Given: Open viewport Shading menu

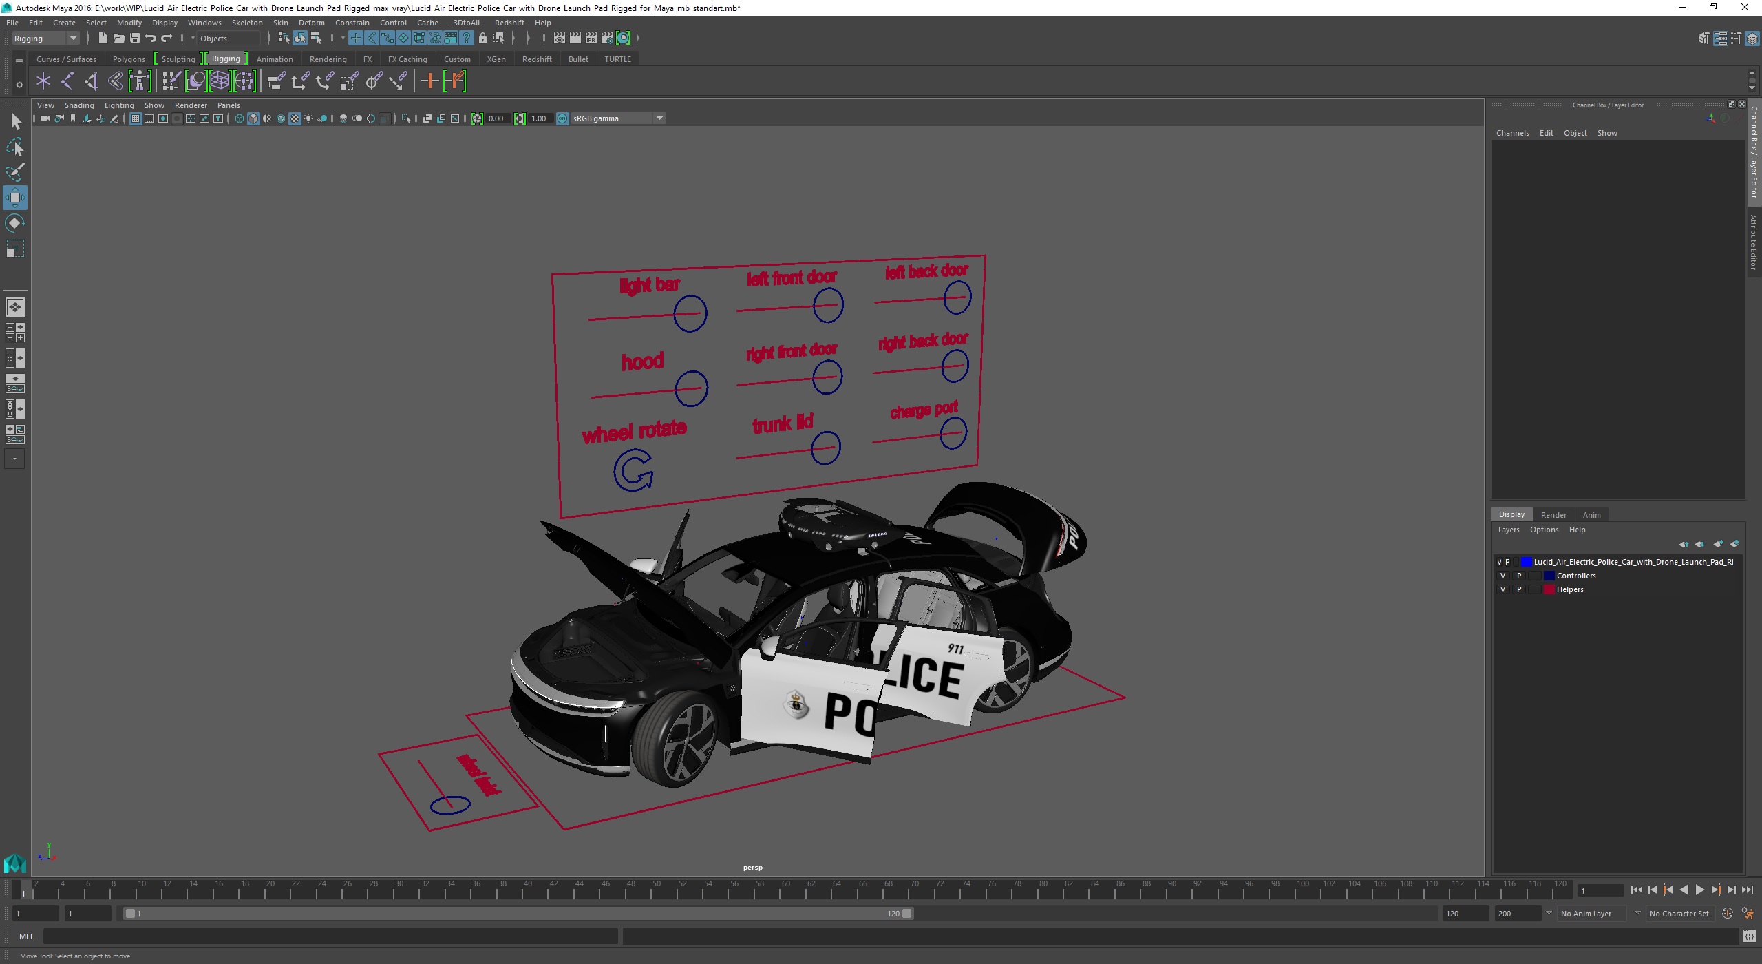Looking at the screenshot, I should [x=79, y=105].
